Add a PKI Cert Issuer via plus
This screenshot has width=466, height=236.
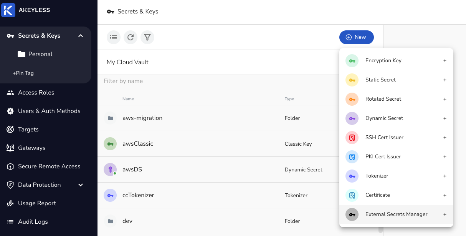pos(445,157)
